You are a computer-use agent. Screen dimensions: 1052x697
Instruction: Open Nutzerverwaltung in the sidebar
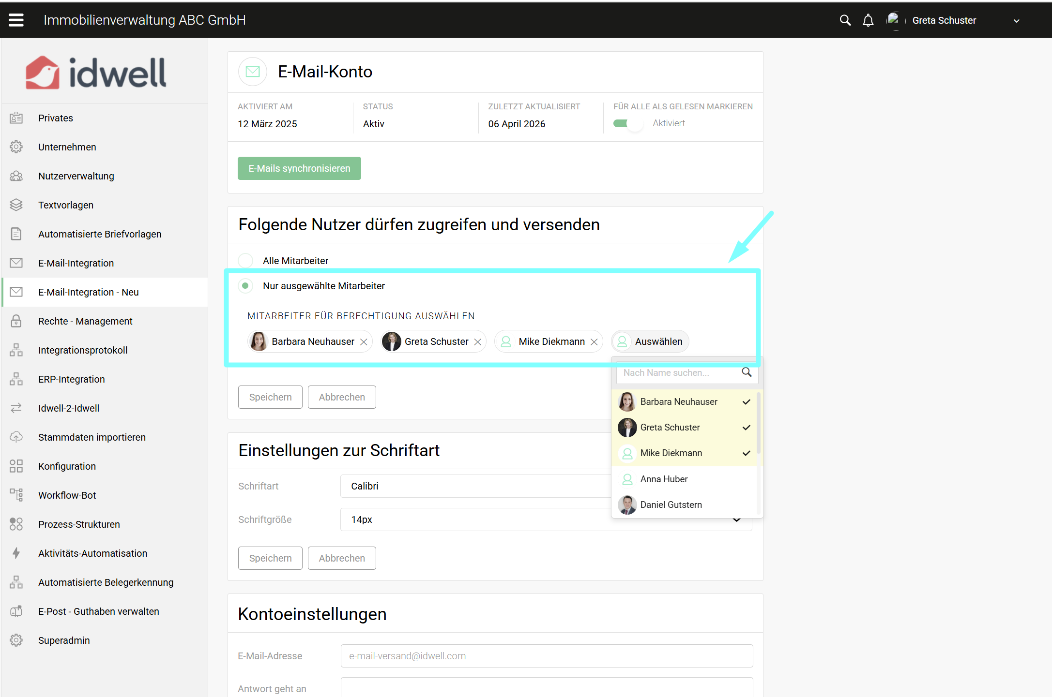point(76,176)
